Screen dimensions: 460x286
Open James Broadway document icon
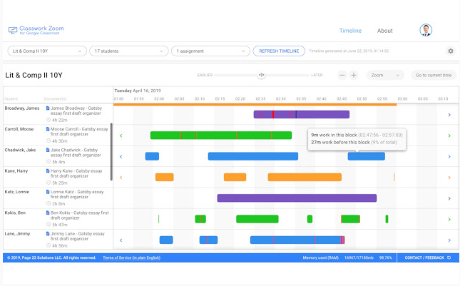pos(48,108)
